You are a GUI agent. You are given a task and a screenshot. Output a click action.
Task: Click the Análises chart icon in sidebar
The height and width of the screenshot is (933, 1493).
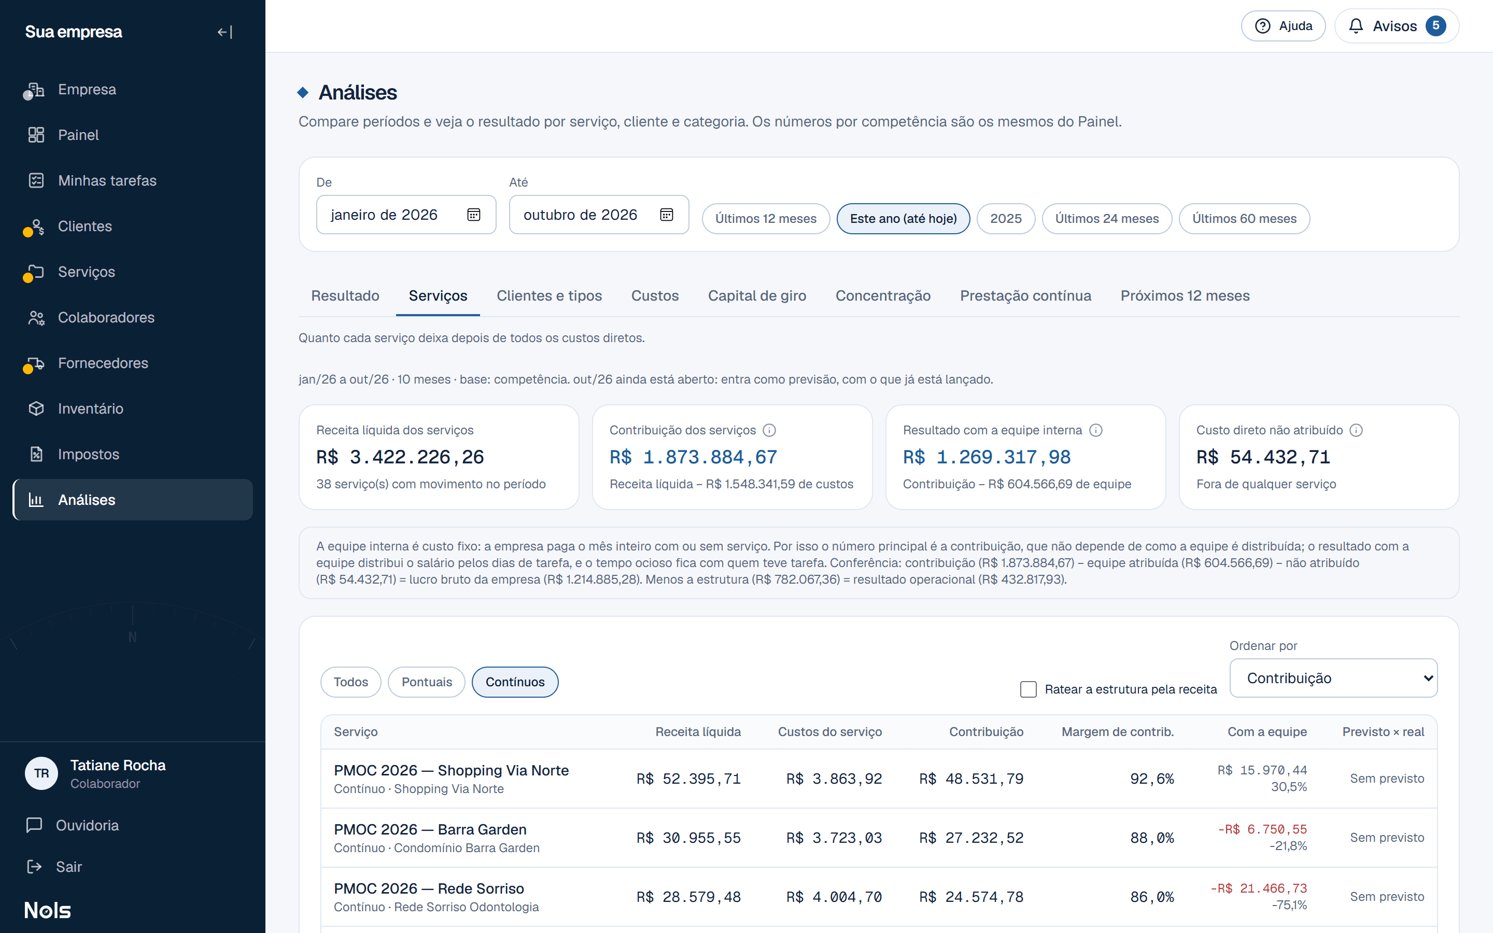pyautogui.click(x=36, y=500)
